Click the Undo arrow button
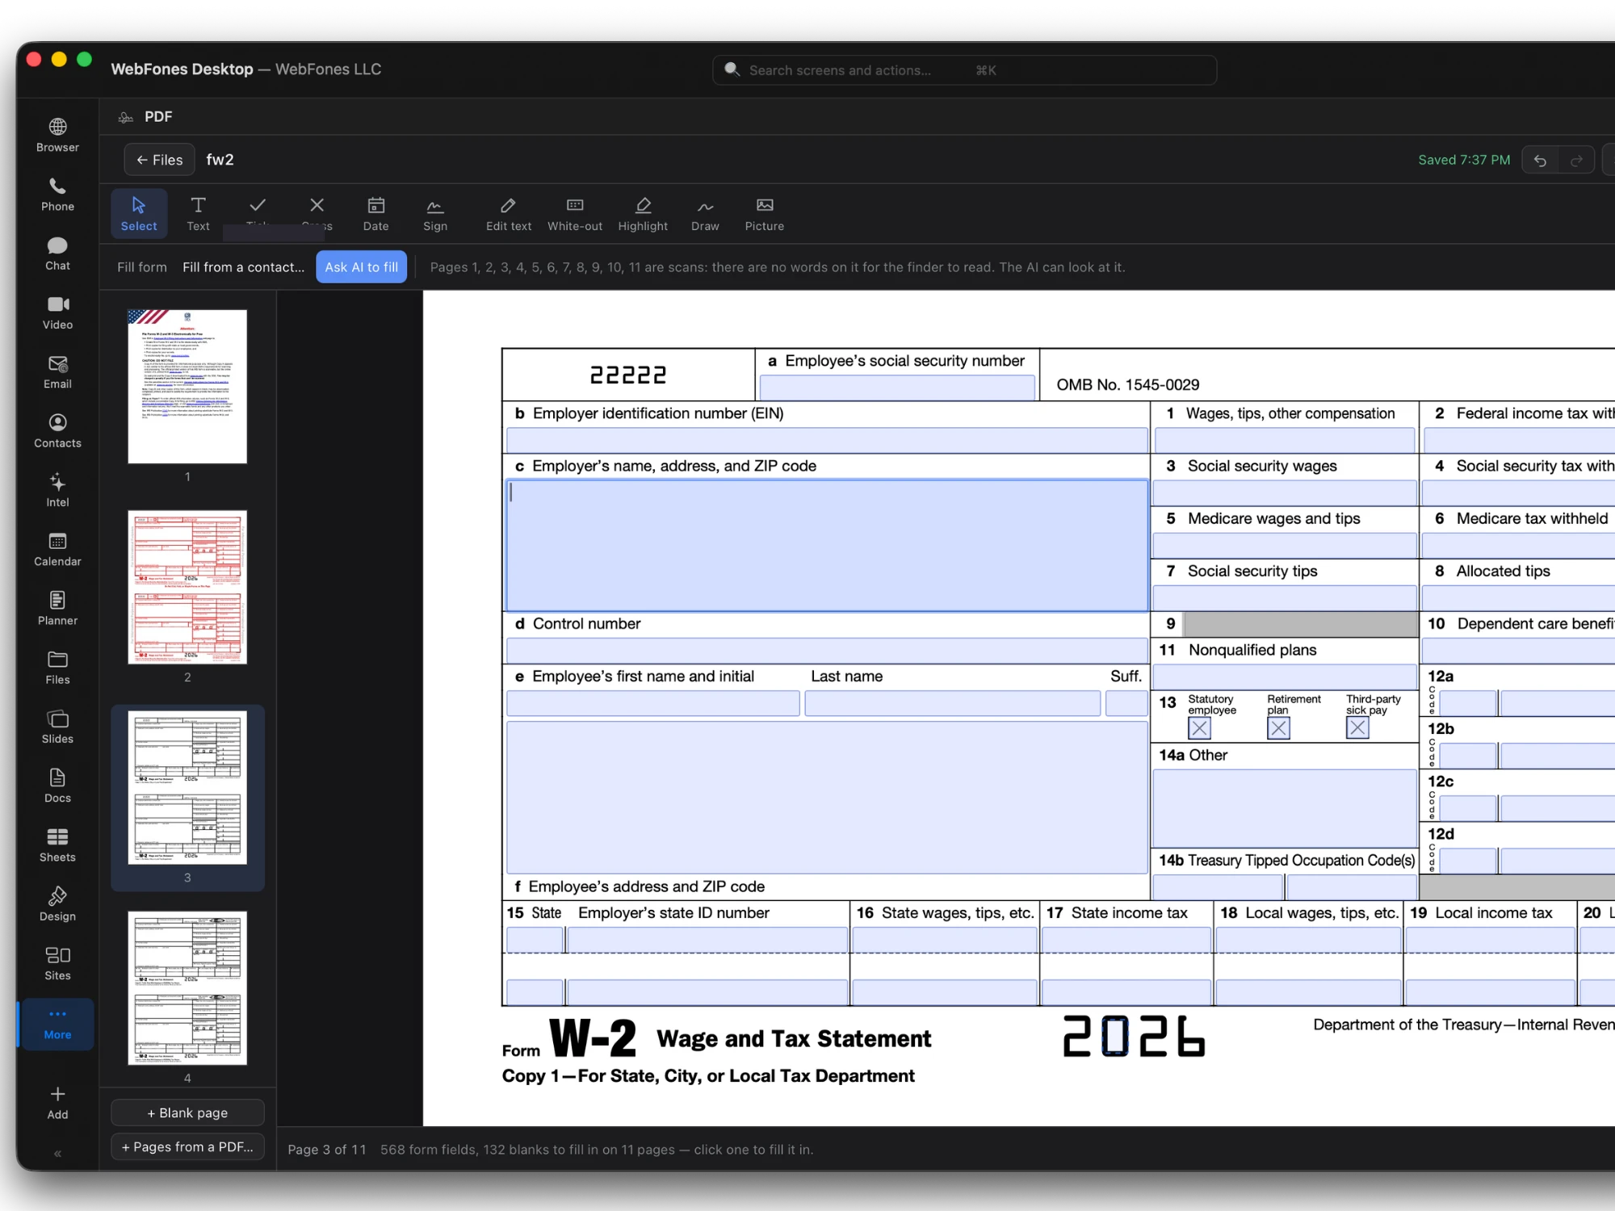This screenshot has height=1211, width=1615. pos(1540,160)
